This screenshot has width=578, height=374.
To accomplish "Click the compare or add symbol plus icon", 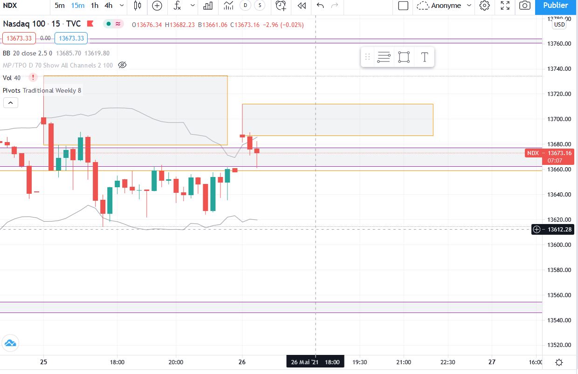I will pos(158,6).
